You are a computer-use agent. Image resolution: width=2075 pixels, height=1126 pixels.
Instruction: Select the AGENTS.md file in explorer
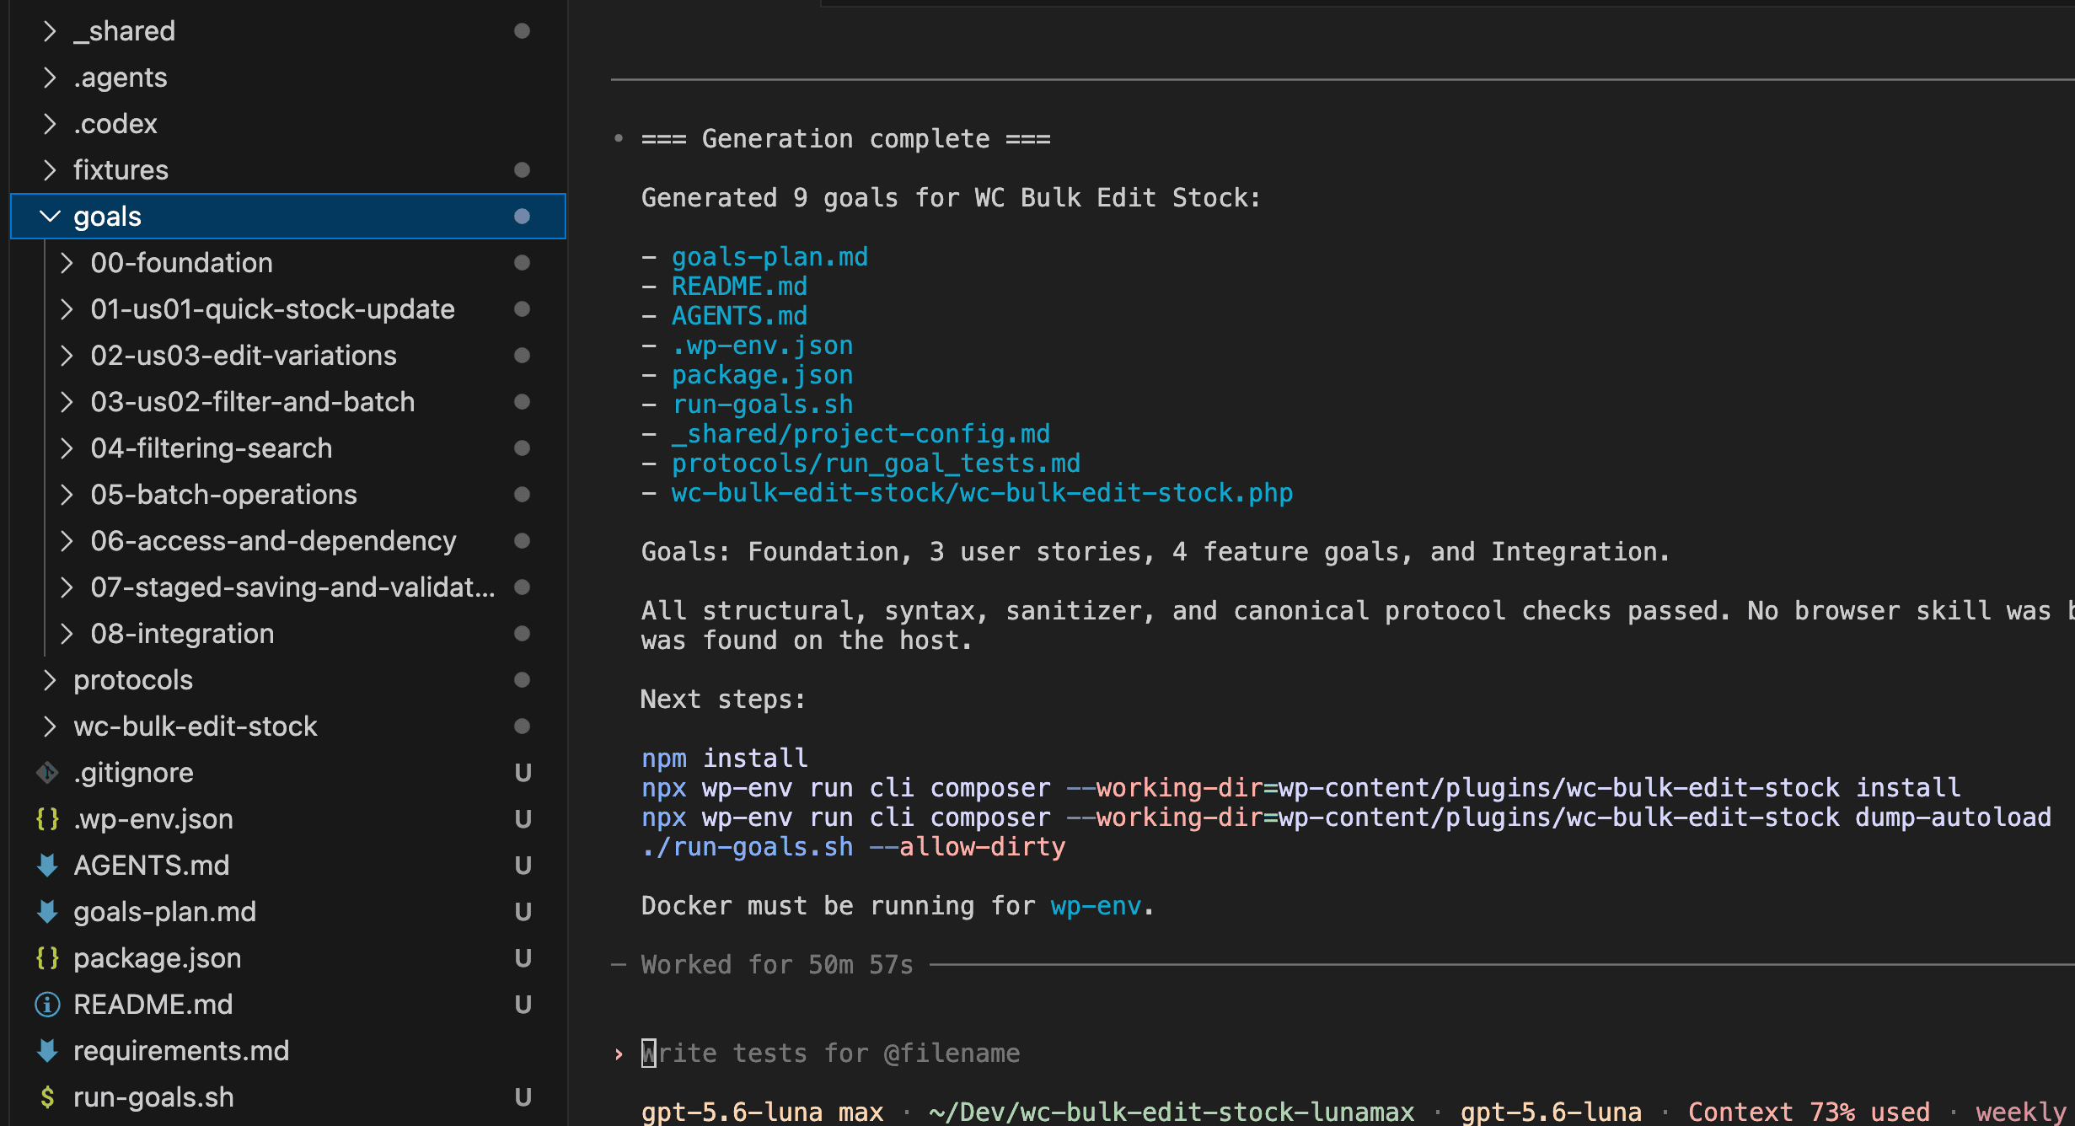287,866
